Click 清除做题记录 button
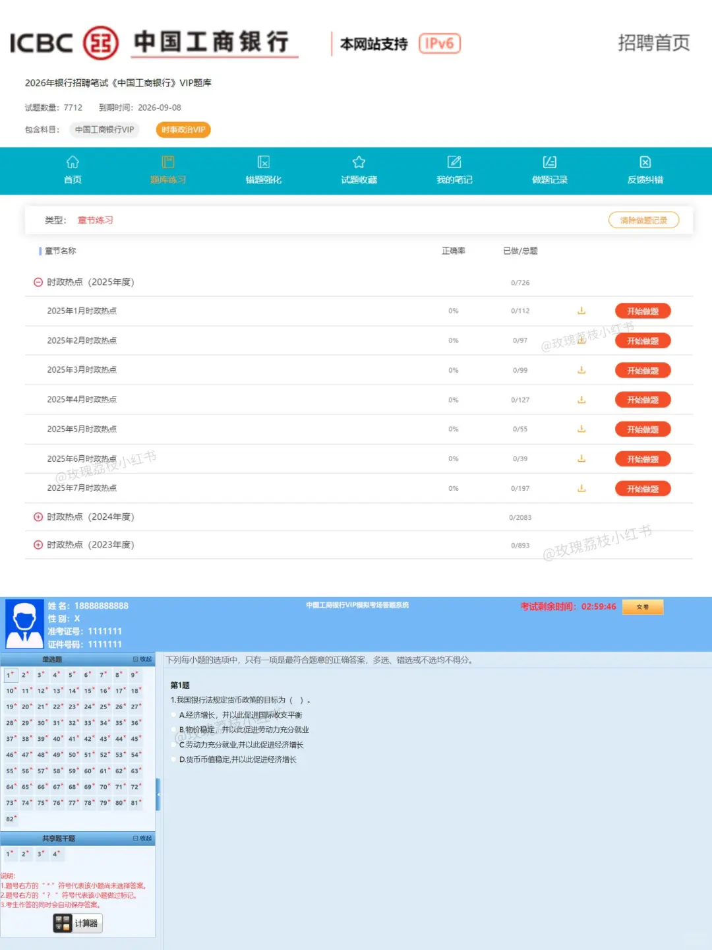Viewport: 712px width, 950px height. 643,220
